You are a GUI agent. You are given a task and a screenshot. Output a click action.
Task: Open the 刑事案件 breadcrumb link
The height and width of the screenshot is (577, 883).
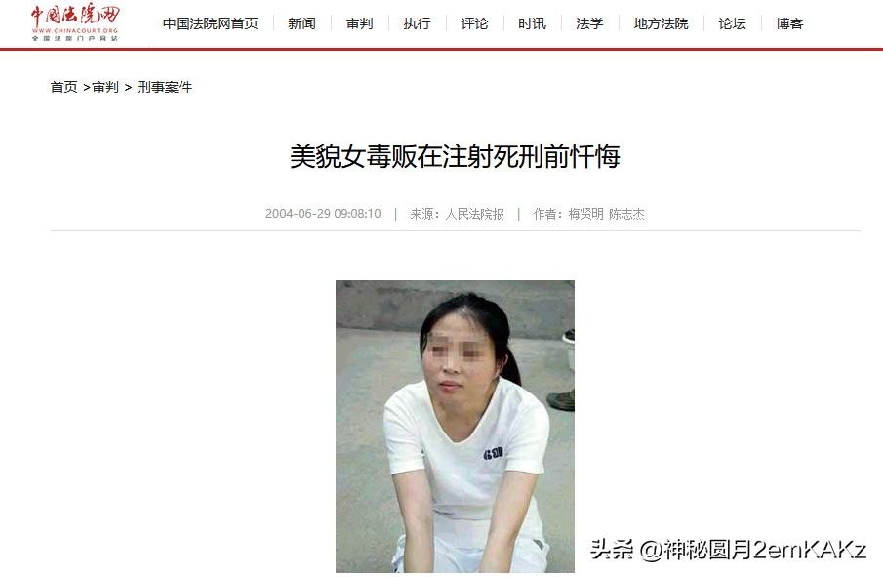165,87
